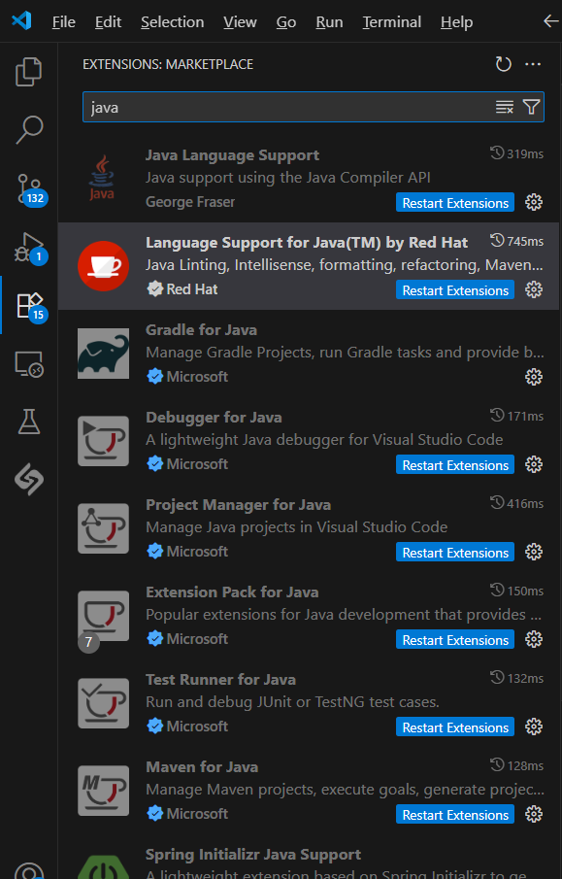Restart Extensions for Maven for Java
Image resolution: width=562 pixels, height=879 pixels.
[455, 815]
